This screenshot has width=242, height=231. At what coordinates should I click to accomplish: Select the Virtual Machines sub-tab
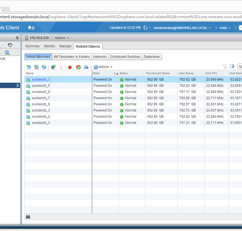tap(38, 57)
